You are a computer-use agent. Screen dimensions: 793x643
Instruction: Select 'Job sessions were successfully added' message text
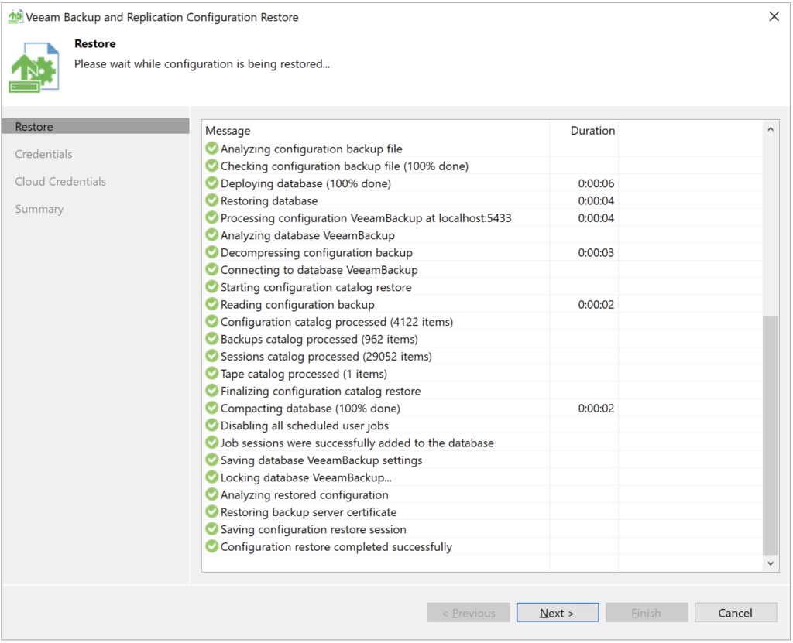tap(357, 443)
